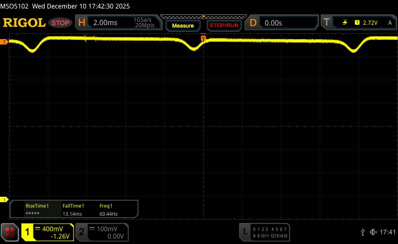Click the channel 1 ground reference marker
Screen dimensions: 398x244
pyautogui.click(x=4, y=199)
